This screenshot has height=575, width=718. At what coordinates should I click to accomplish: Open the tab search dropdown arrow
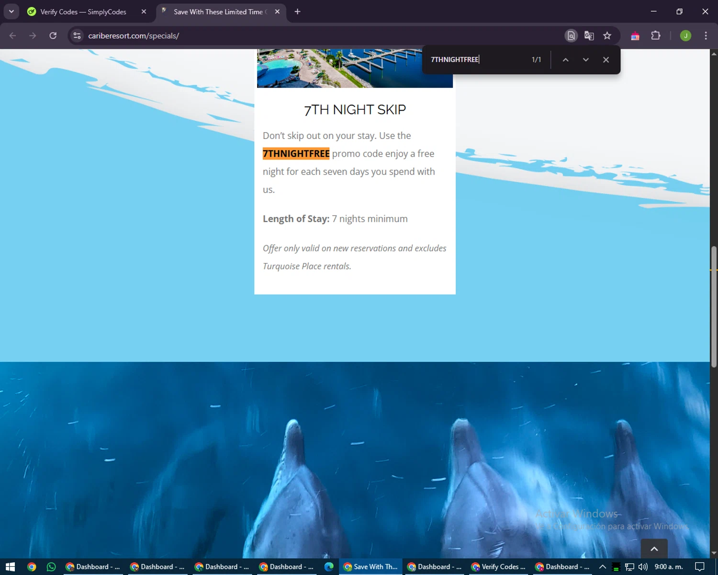click(x=11, y=11)
